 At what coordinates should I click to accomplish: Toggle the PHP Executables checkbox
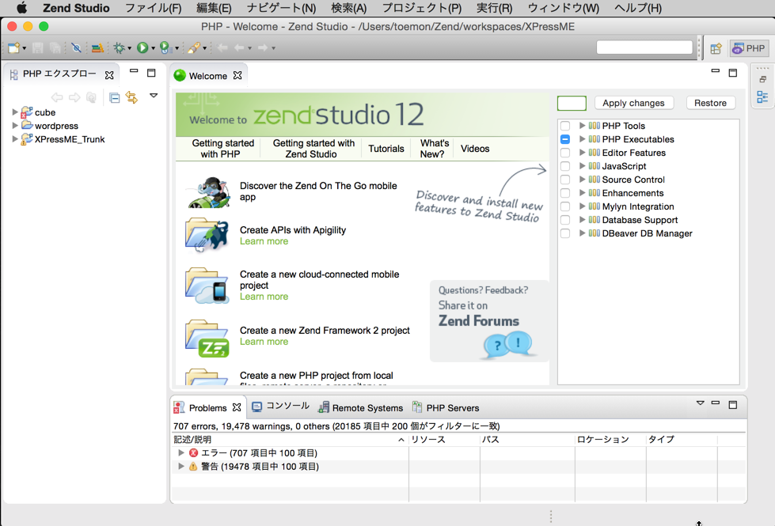tap(565, 139)
